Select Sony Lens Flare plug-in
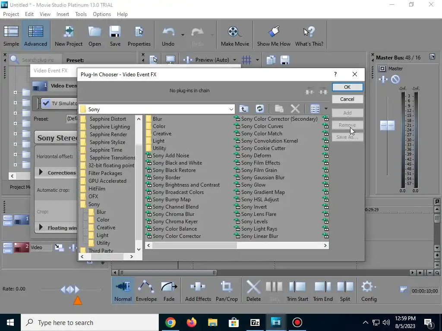The height and width of the screenshot is (331, 442). click(259, 214)
